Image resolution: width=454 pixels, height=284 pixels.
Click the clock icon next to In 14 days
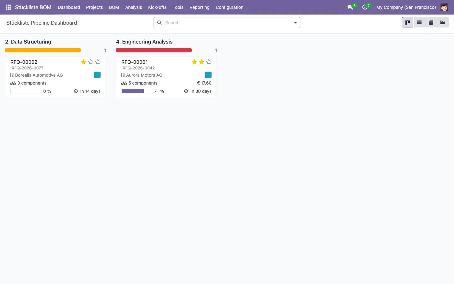pos(76,91)
